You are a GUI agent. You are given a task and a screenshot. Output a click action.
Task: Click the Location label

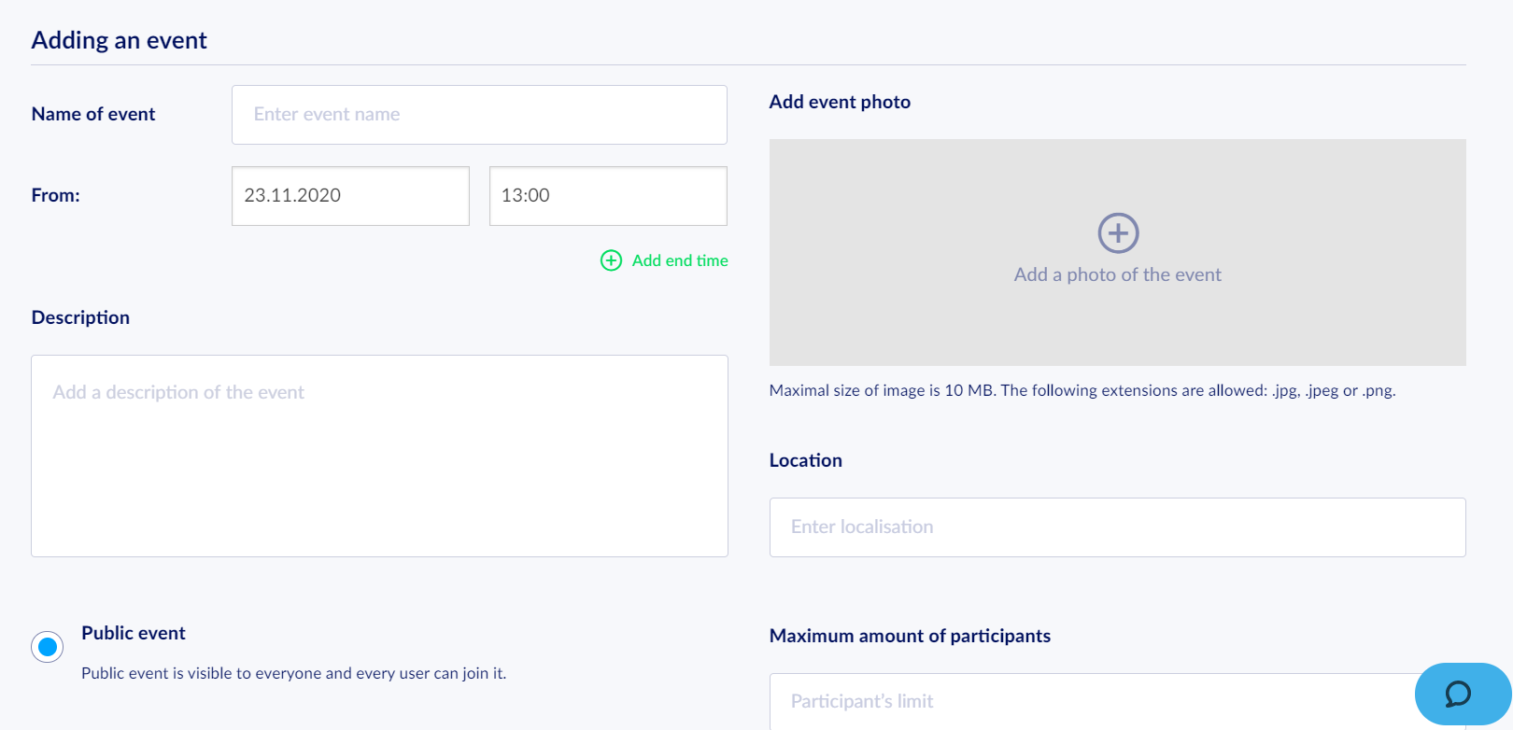click(806, 460)
